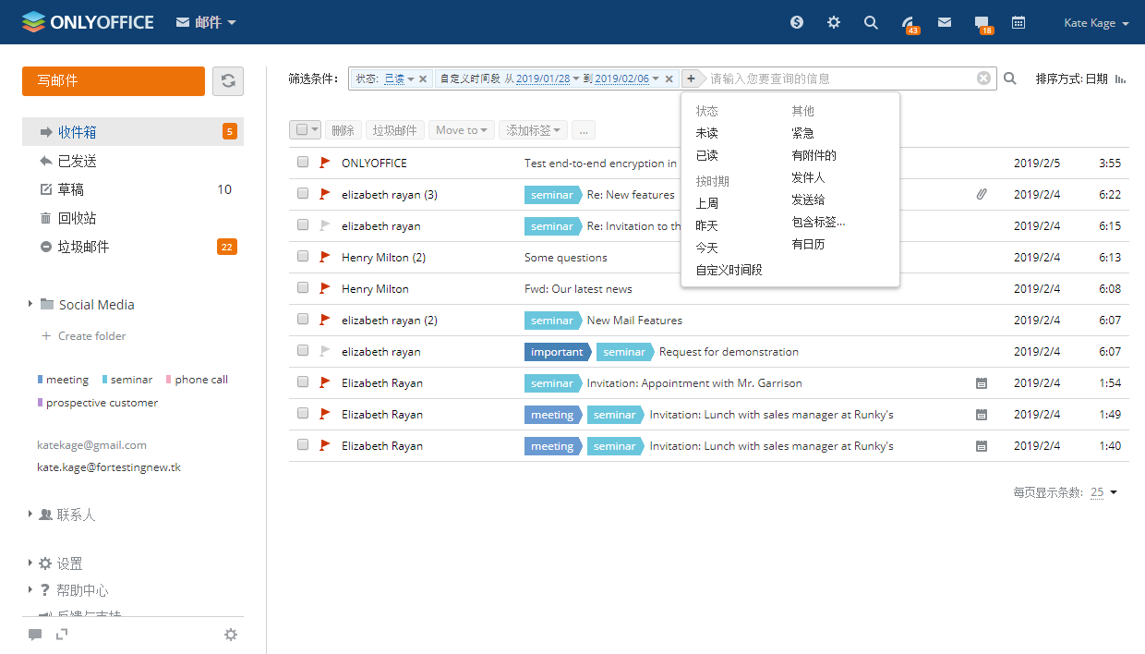Open the feed icon with badge 43
1145x654 pixels.
click(x=909, y=23)
